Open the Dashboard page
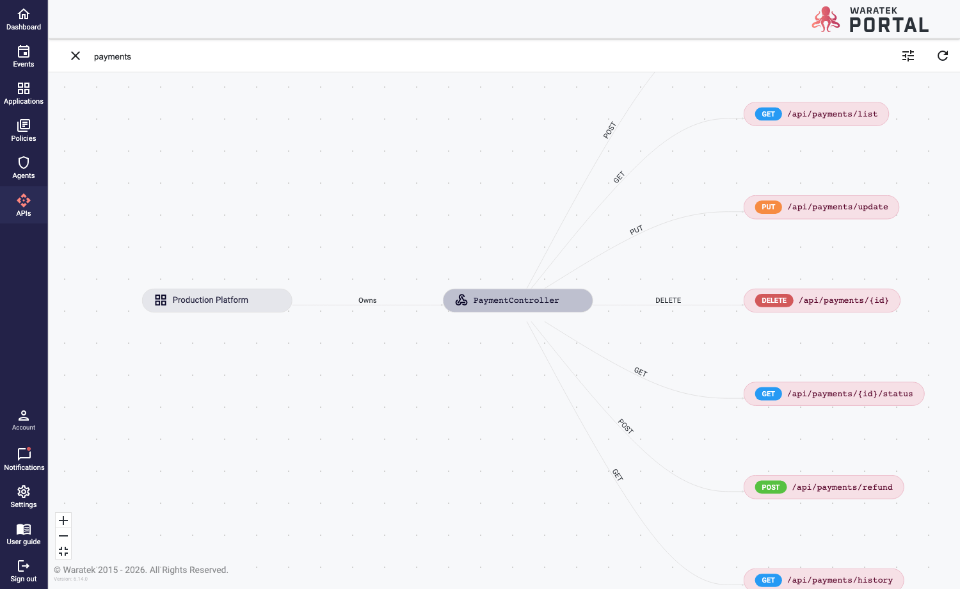Image resolution: width=960 pixels, height=589 pixels. pyautogui.click(x=24, y=19)
